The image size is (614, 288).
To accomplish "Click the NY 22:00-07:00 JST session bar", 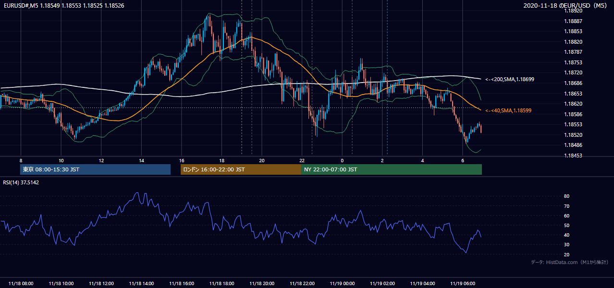I will point(392,169).
